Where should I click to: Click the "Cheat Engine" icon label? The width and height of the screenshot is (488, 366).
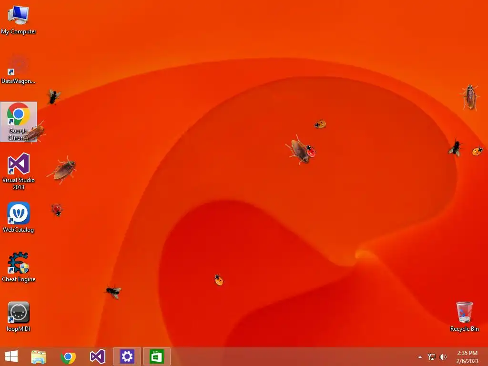19,279
